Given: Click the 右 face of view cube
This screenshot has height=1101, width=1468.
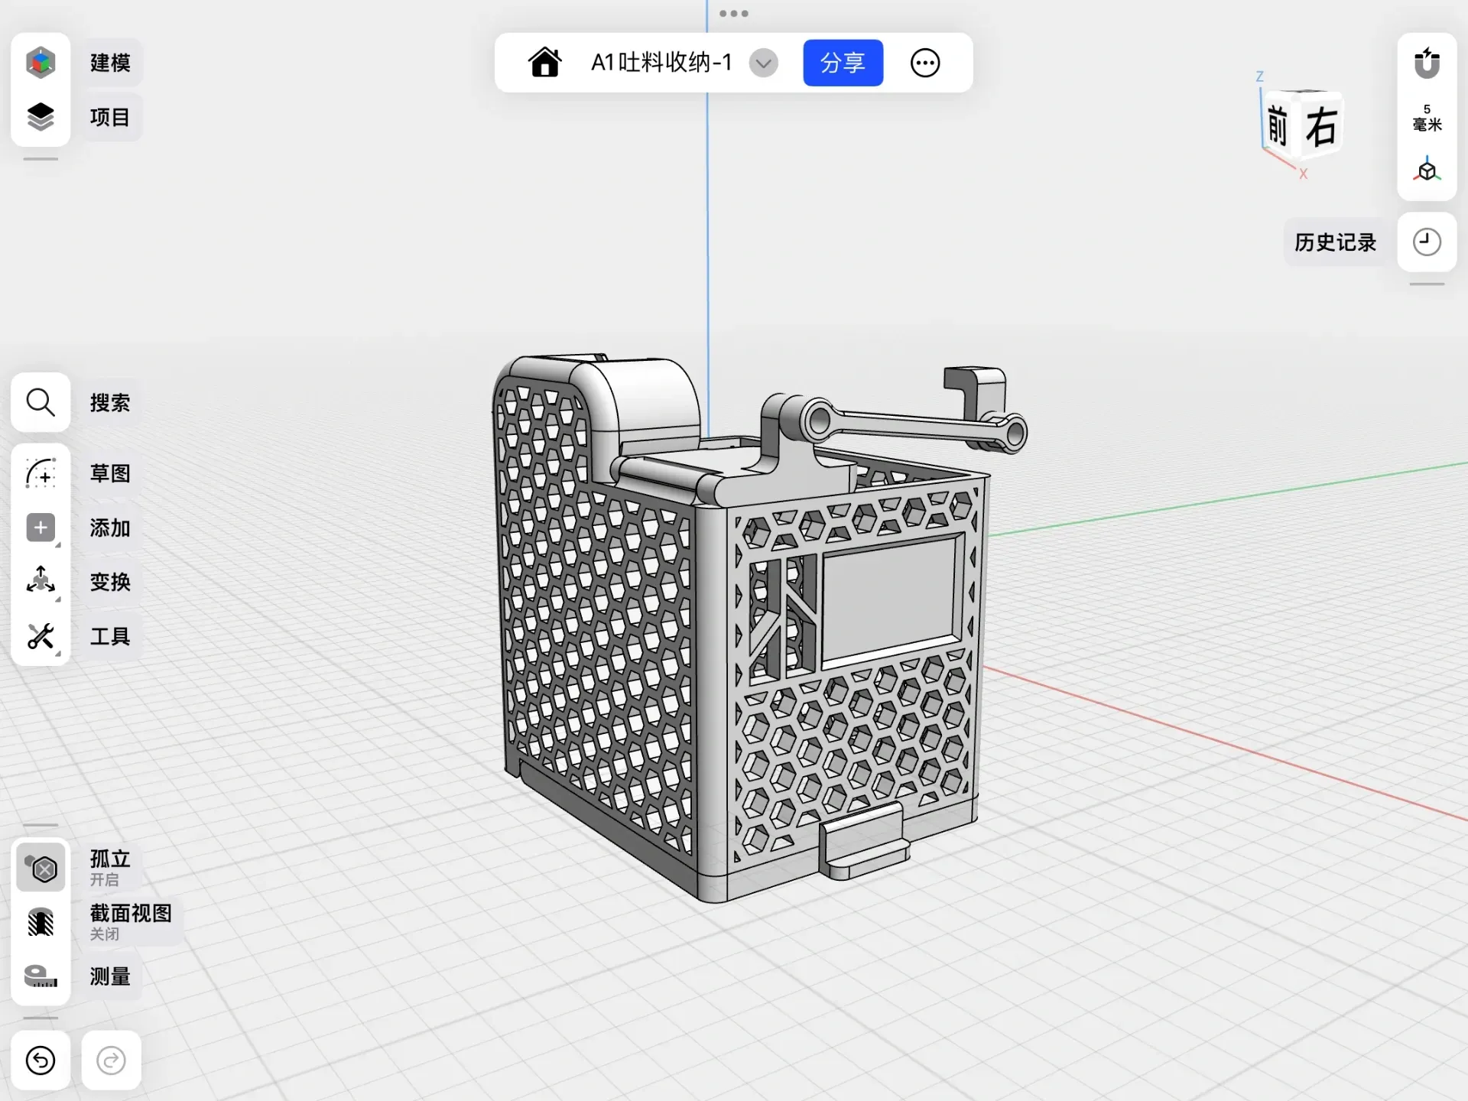Looking at the screenshot, I should (1320, 127).
